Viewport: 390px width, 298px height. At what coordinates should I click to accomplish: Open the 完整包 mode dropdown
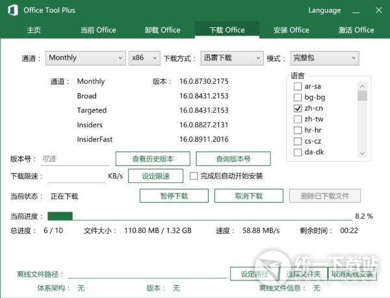click(x=324, y=58)
